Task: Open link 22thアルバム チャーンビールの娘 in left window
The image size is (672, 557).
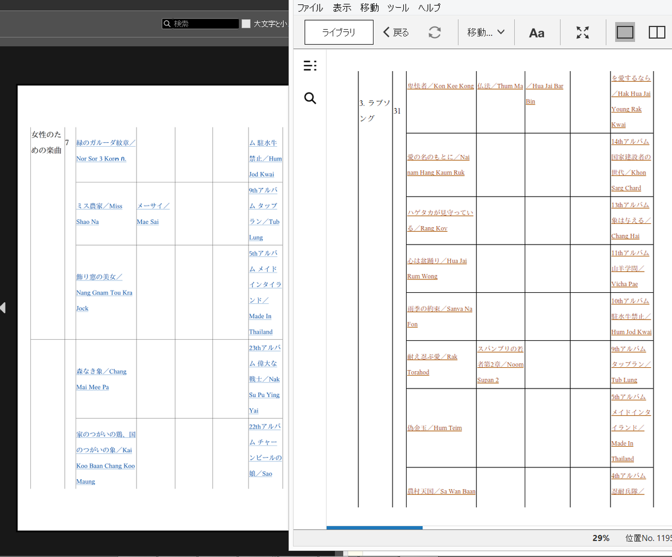Action: pos(265,450)
